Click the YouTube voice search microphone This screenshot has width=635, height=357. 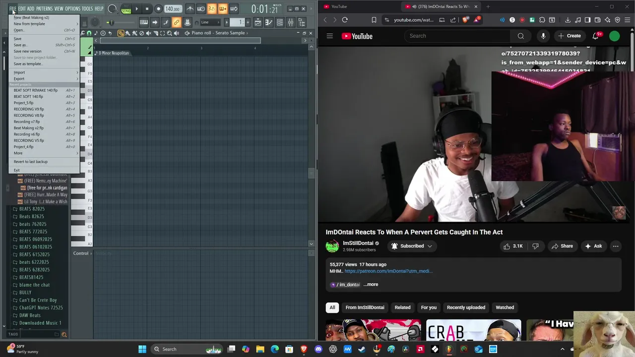[543, 36]
